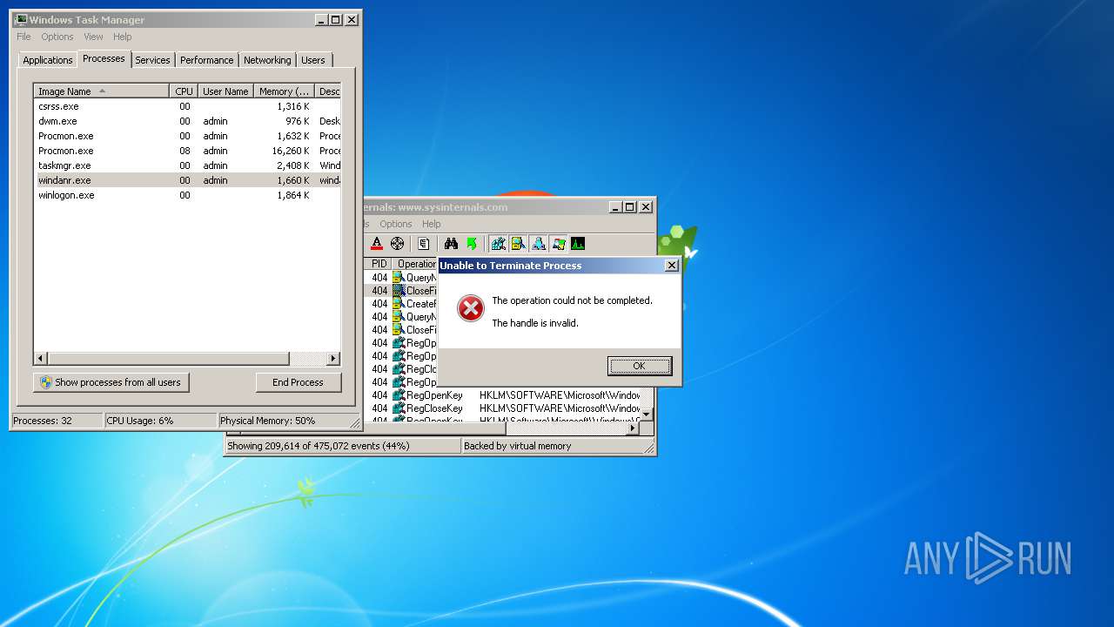
Task: Select csrss.exe process row
Action: click(x=187, y=106)
